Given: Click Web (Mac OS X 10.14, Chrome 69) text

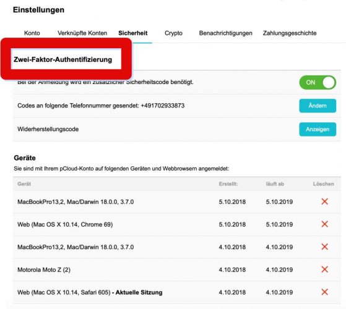Looking at the screenshot, I should tap(65, 224).
